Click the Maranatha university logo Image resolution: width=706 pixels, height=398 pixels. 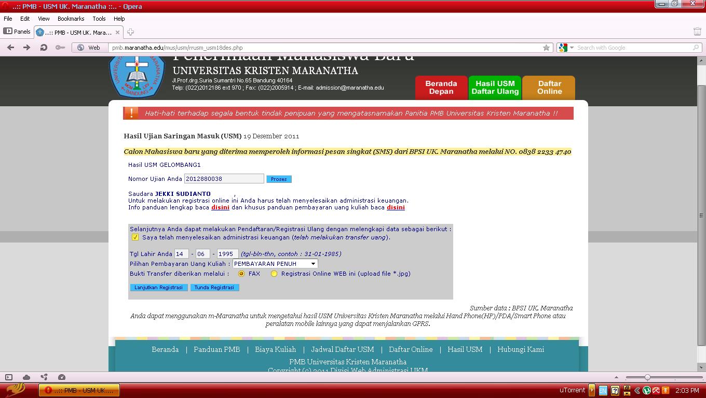137,77
